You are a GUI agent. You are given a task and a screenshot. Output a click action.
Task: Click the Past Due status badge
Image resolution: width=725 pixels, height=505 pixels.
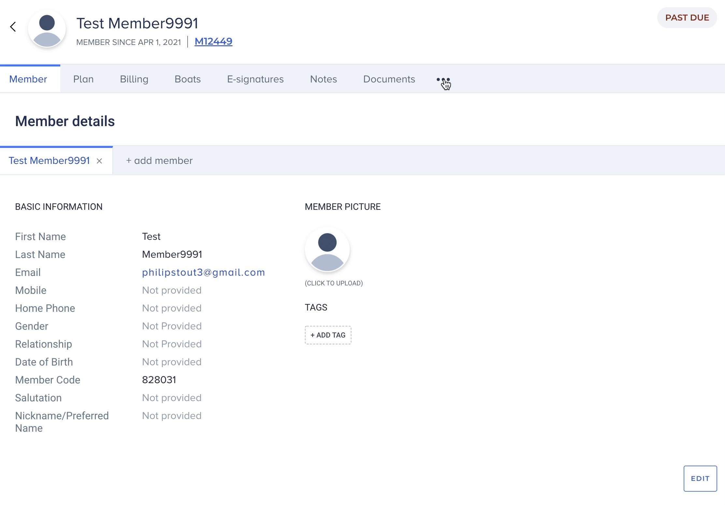click(687, 18)
